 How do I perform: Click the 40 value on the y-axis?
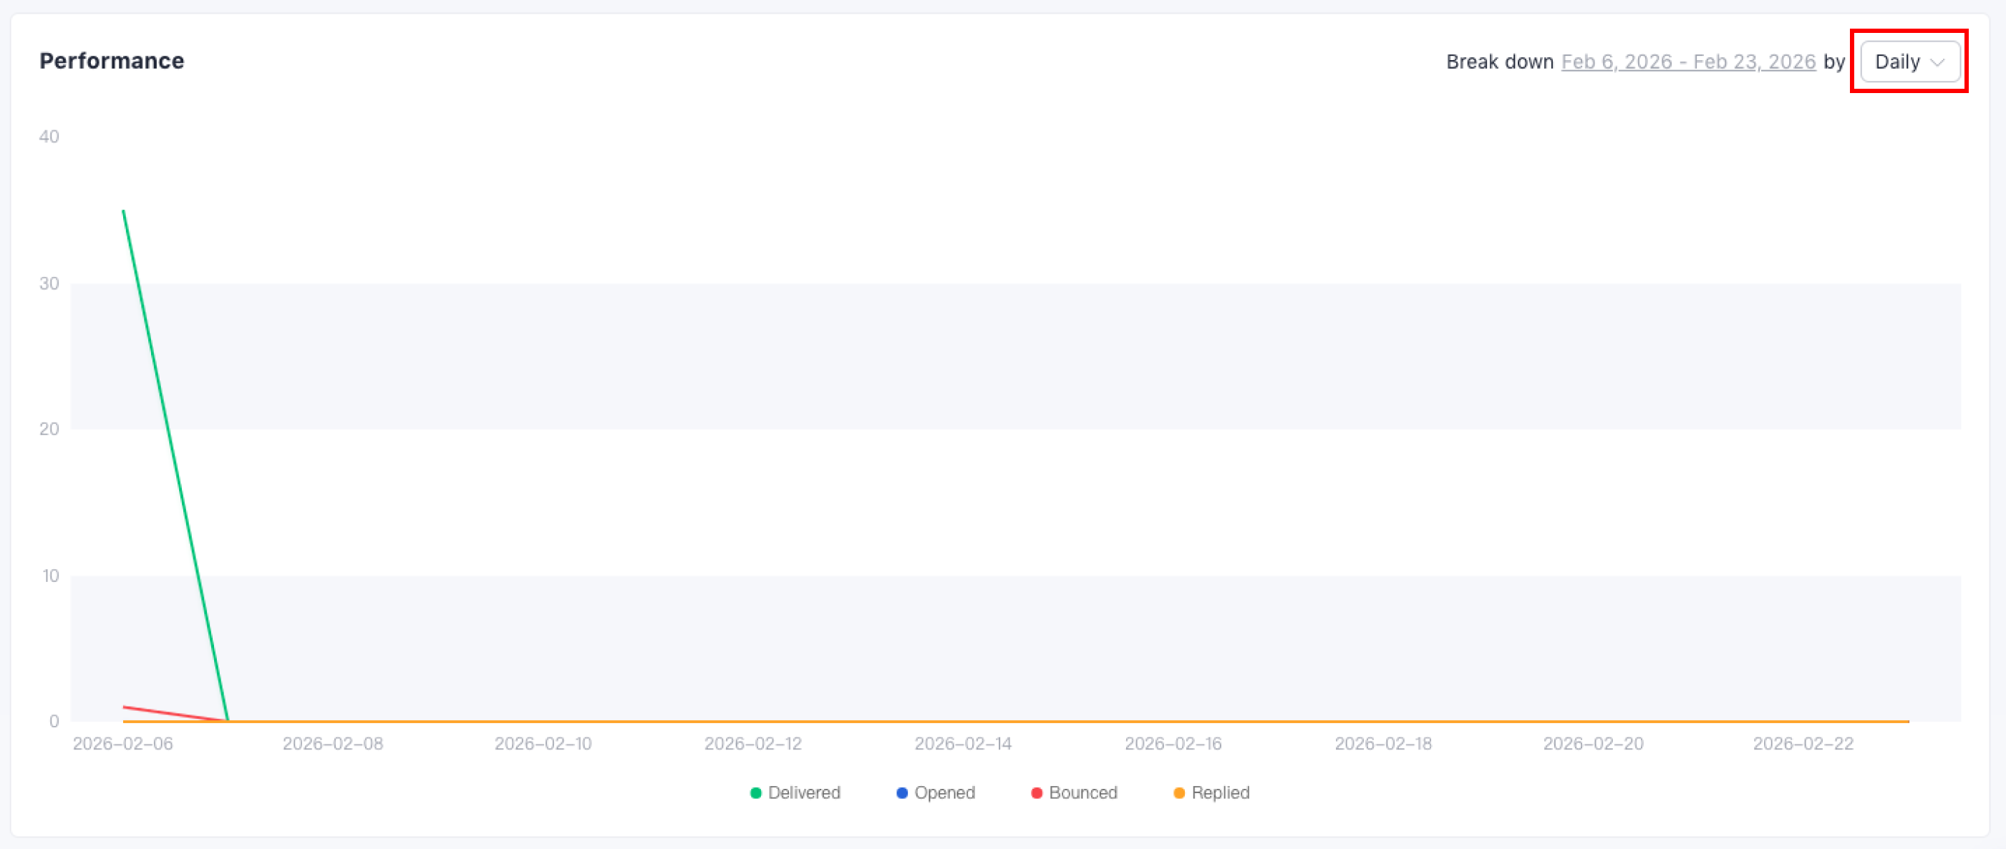click(x=49, y=136)
